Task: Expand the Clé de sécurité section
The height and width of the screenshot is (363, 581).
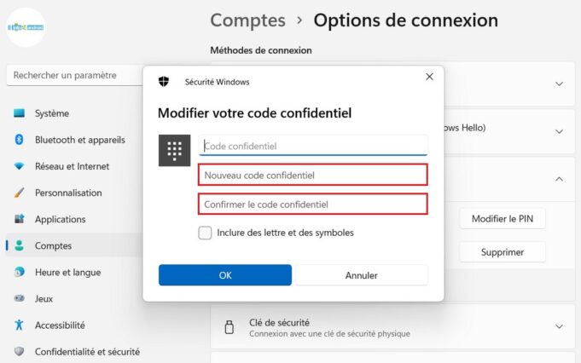Action: [559, 327]
